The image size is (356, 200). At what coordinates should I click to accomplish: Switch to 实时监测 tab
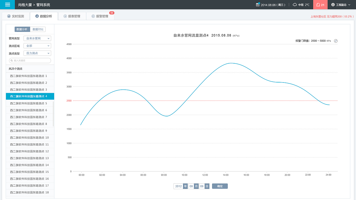click(x=16, y=16)
